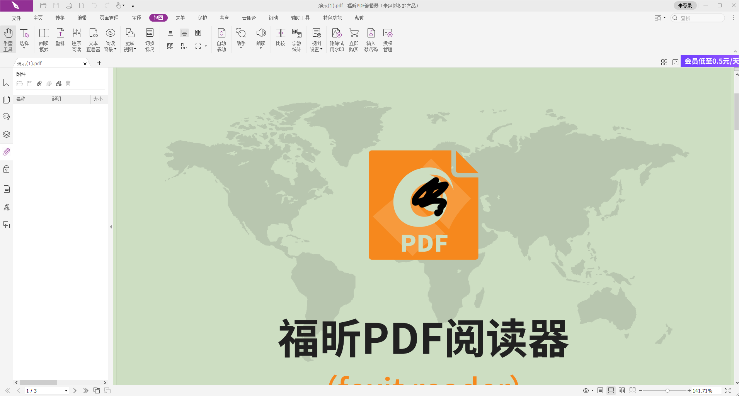The width and height of the screenshot is (739, 396).
Task: Open the Bookmarks panel in the sidebar
Action: 6,82
